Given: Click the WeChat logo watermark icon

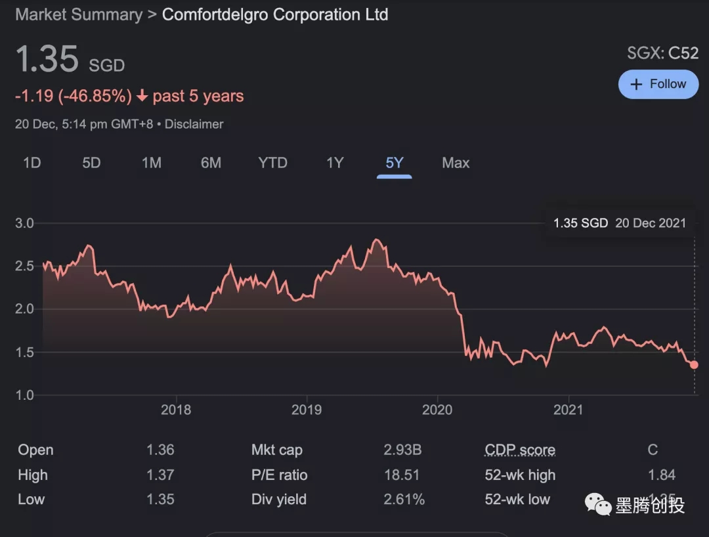Looking at the screenshot, I should (x=598, y=504).
